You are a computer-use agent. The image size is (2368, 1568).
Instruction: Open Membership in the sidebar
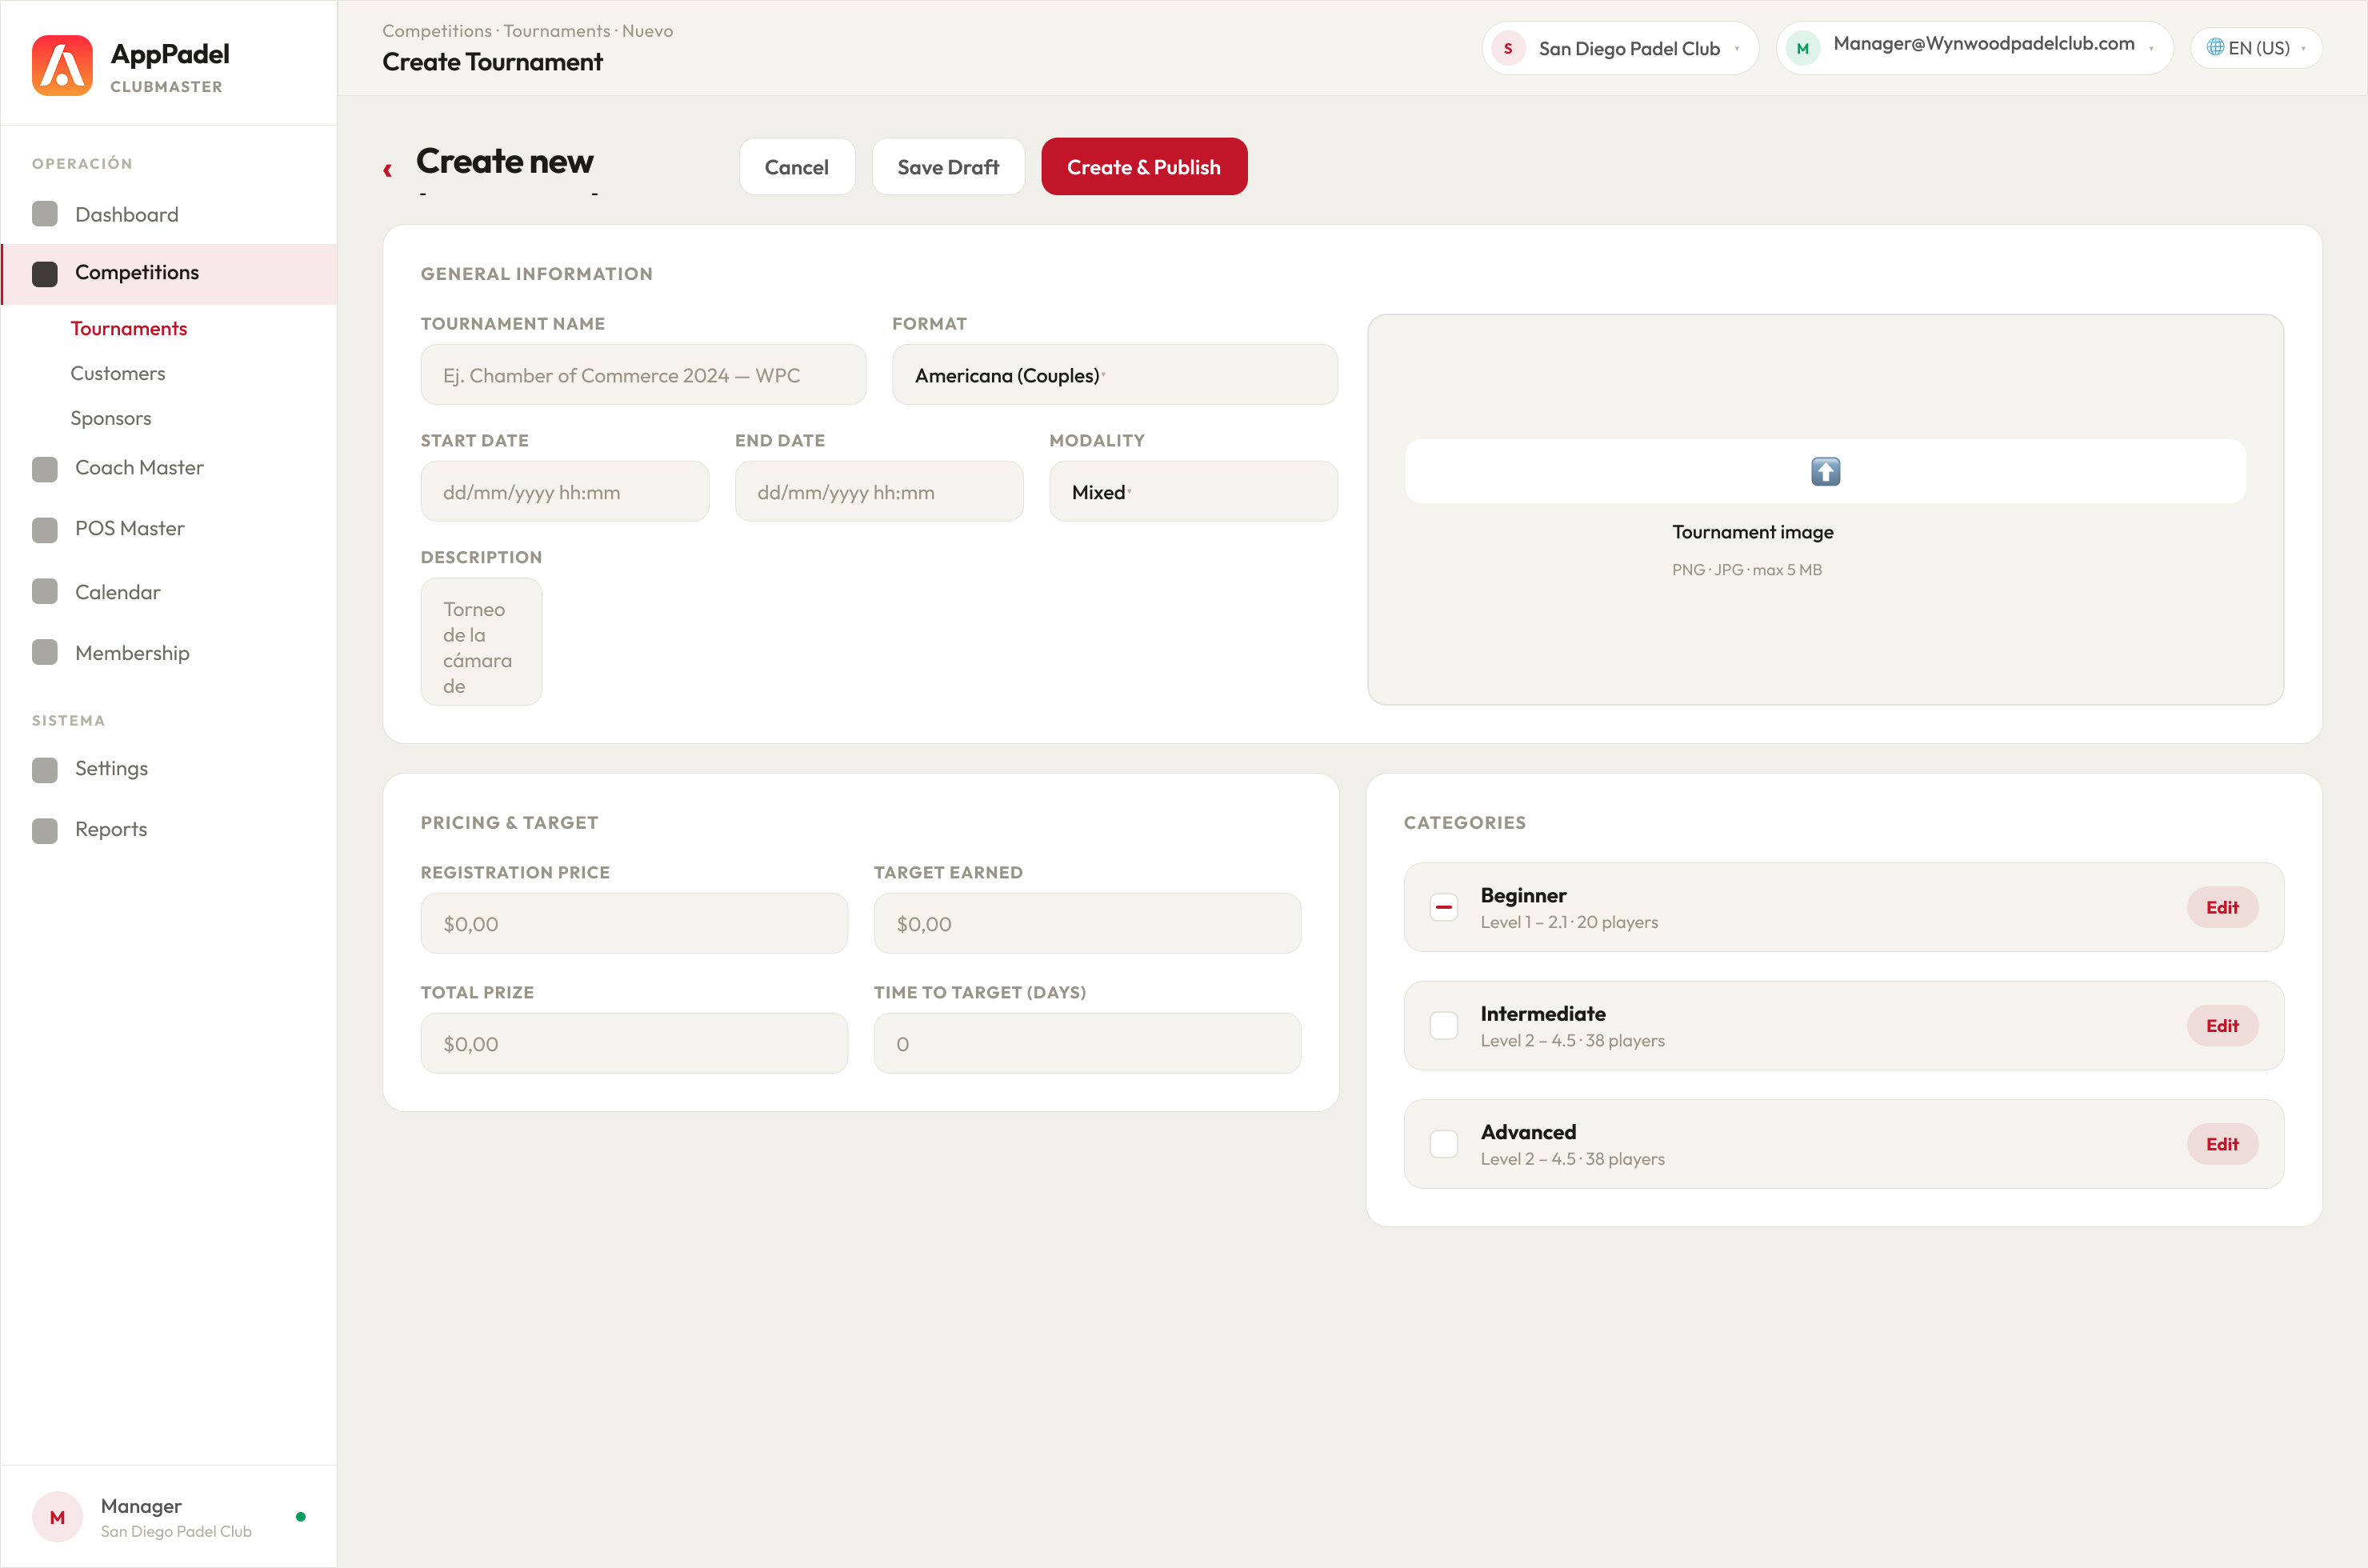[x=169, y=653]
